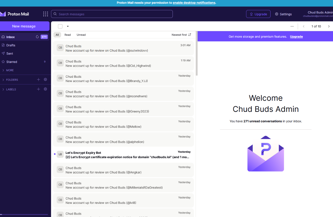Open the email about @Mellow
The height and width of the screenshot is (217, 333).
pos(123,124)
